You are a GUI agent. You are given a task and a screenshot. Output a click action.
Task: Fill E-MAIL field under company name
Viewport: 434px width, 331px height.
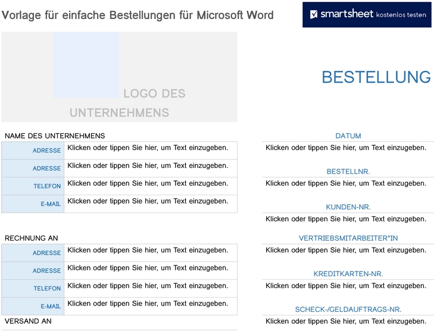pyautogui.click(x=151, y=204)
